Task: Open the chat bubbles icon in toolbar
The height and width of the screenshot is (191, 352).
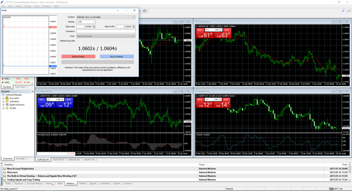Action: point(349,10)
